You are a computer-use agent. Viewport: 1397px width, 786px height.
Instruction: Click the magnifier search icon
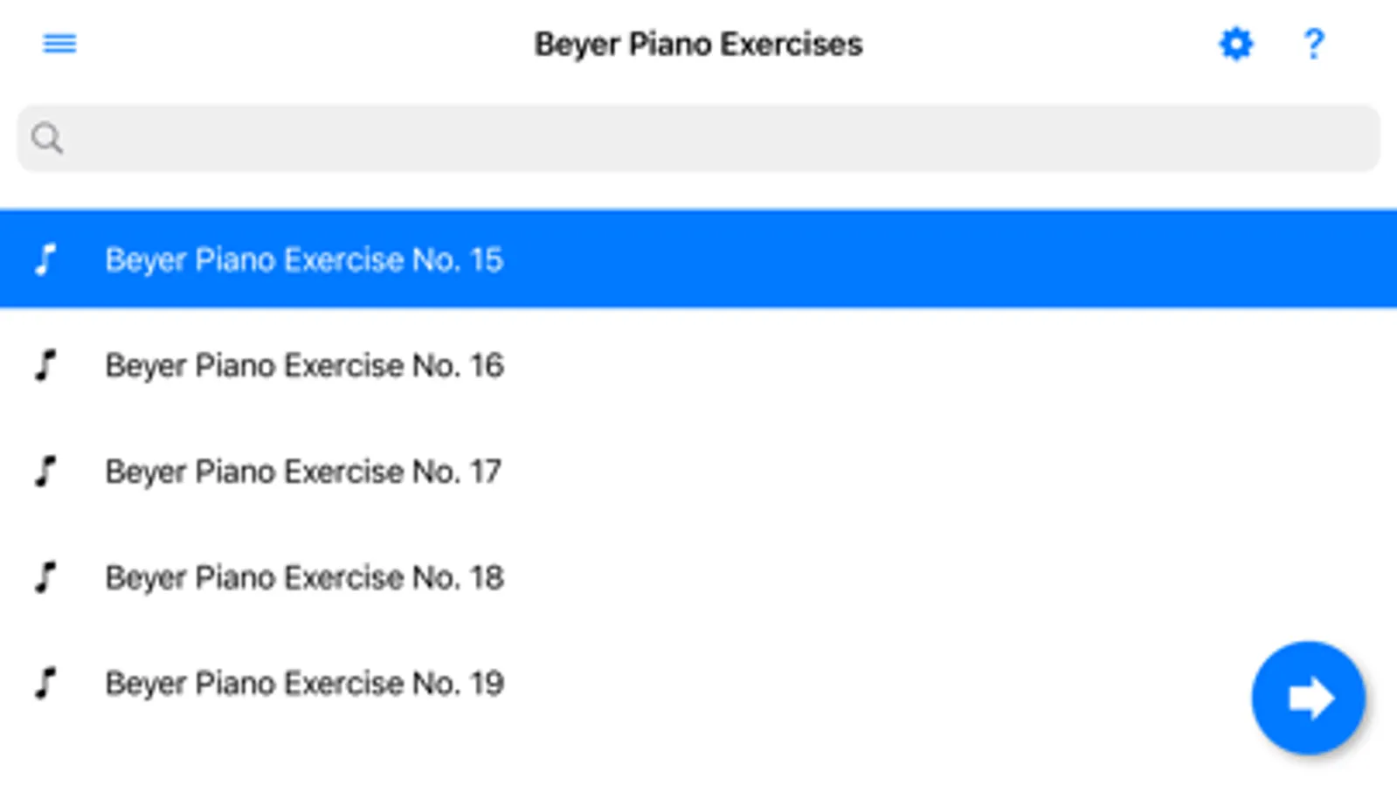47,138
